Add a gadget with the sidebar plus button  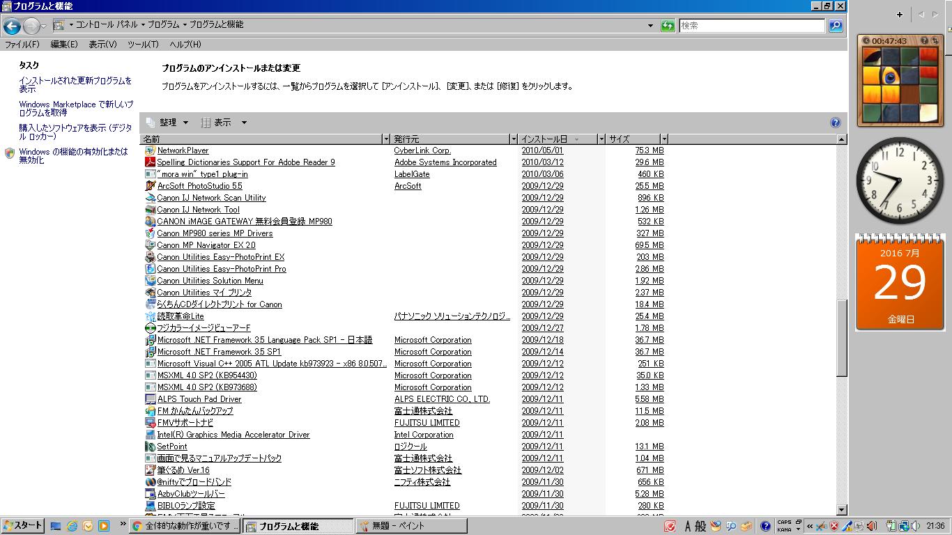click(x=900, y=15)
